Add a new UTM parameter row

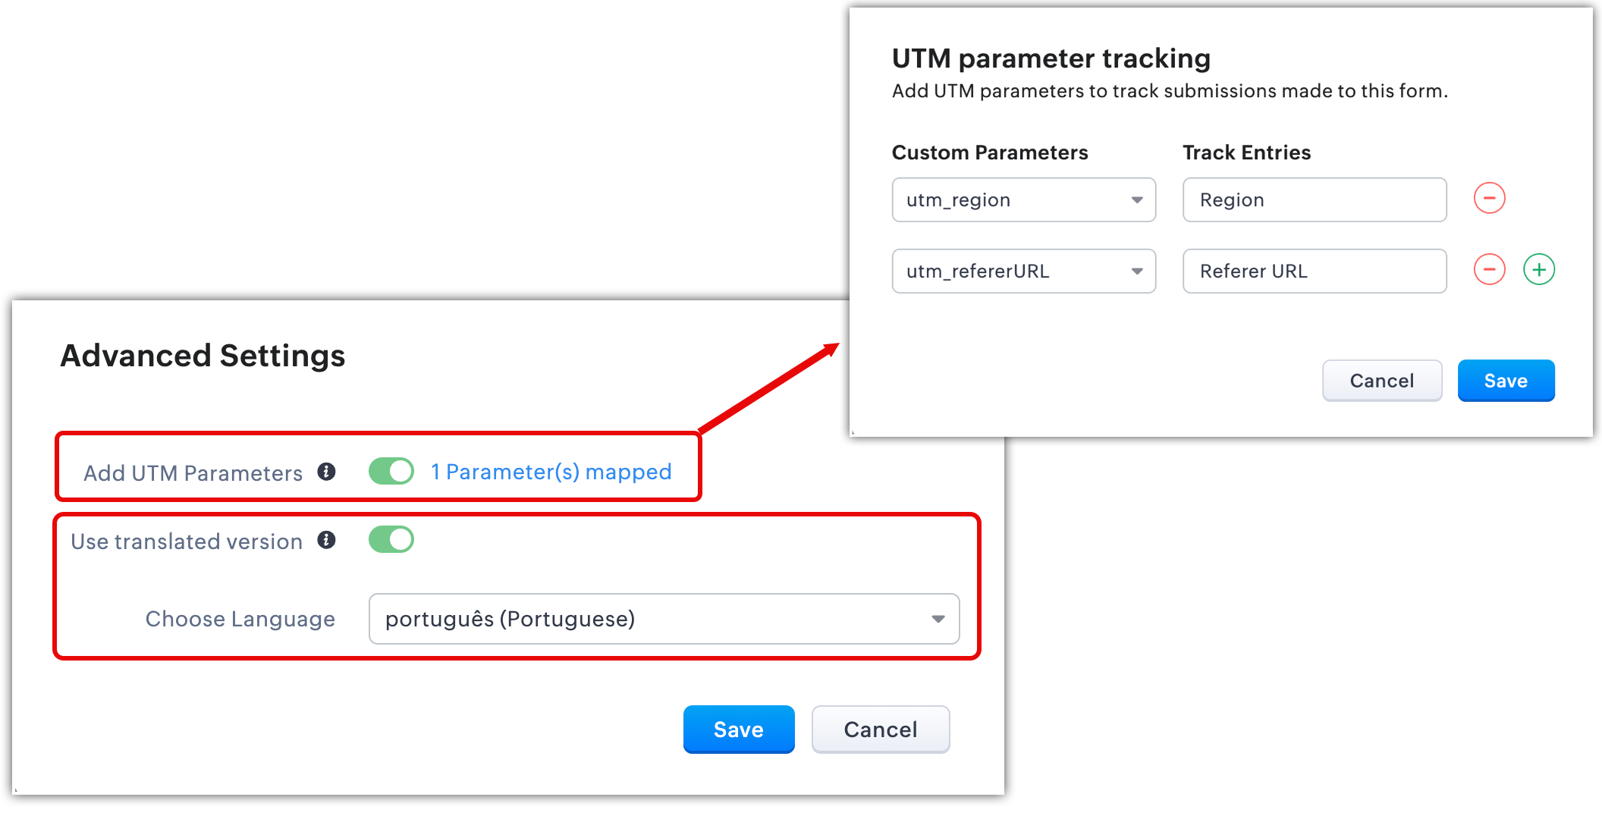click(1539, 270)
